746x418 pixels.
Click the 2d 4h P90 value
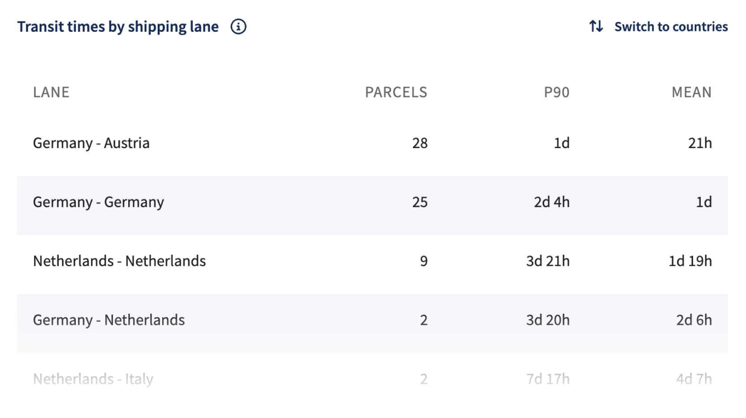point(551,202)
